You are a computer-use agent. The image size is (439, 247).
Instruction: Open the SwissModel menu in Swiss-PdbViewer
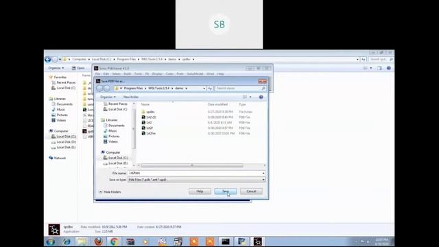[195, 74]
